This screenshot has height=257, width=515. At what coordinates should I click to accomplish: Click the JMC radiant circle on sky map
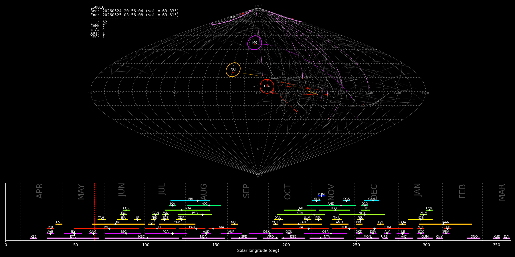[255, 43]
